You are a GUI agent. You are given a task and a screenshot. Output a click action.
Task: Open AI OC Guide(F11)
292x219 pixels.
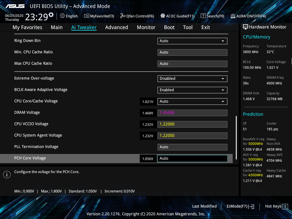click(x=177, y=16)
